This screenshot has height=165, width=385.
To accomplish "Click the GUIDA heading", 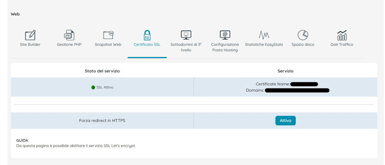I will [22, 140].
